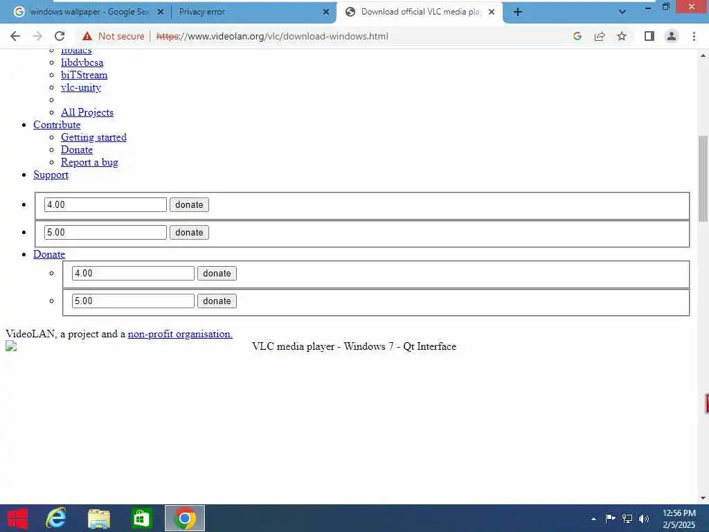Share this page via the share icon
This screenshot has width=709, height=532.
pyautogui.click(x=600, y=36)
